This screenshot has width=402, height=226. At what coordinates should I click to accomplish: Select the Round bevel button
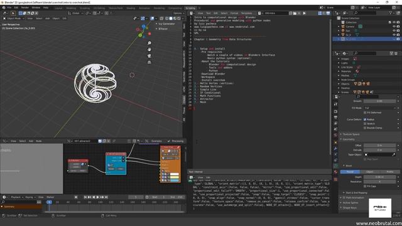350,171
